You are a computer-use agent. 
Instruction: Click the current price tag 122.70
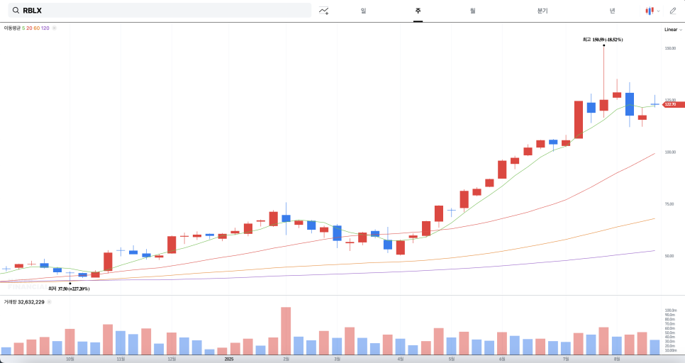[673, 104]
